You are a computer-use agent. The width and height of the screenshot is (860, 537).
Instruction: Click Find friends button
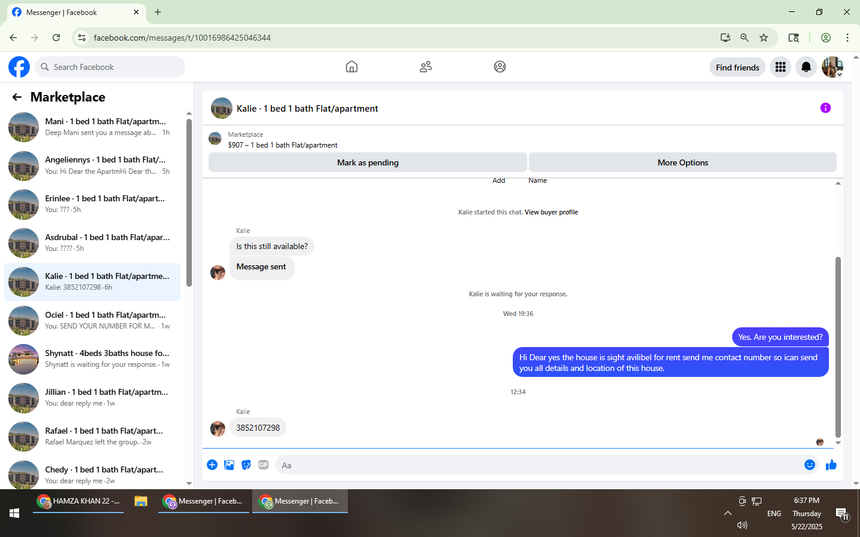[737, 67]
